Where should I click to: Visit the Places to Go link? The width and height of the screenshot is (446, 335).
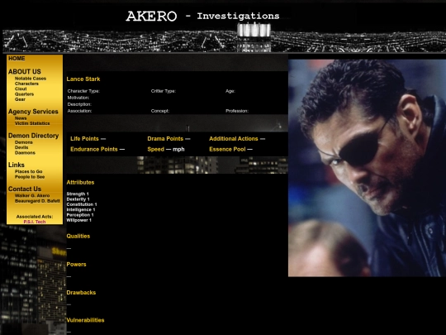coord(28,171)
